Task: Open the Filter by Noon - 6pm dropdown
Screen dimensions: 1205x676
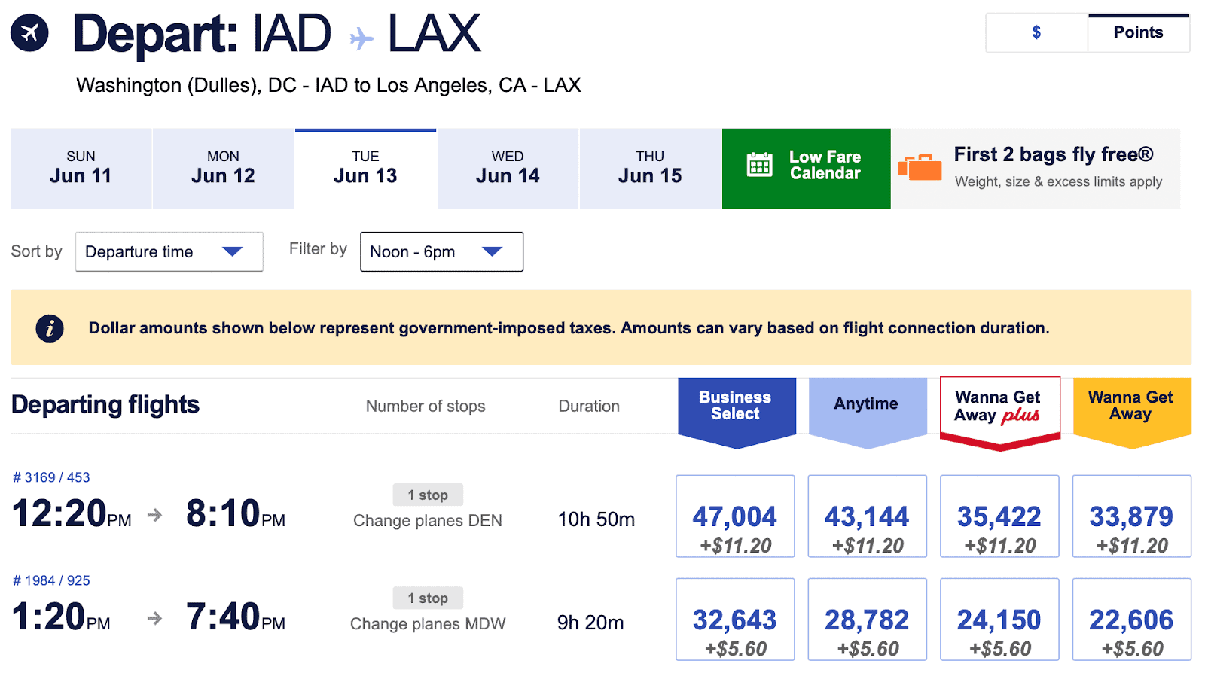Action: [x=441, y=251]
